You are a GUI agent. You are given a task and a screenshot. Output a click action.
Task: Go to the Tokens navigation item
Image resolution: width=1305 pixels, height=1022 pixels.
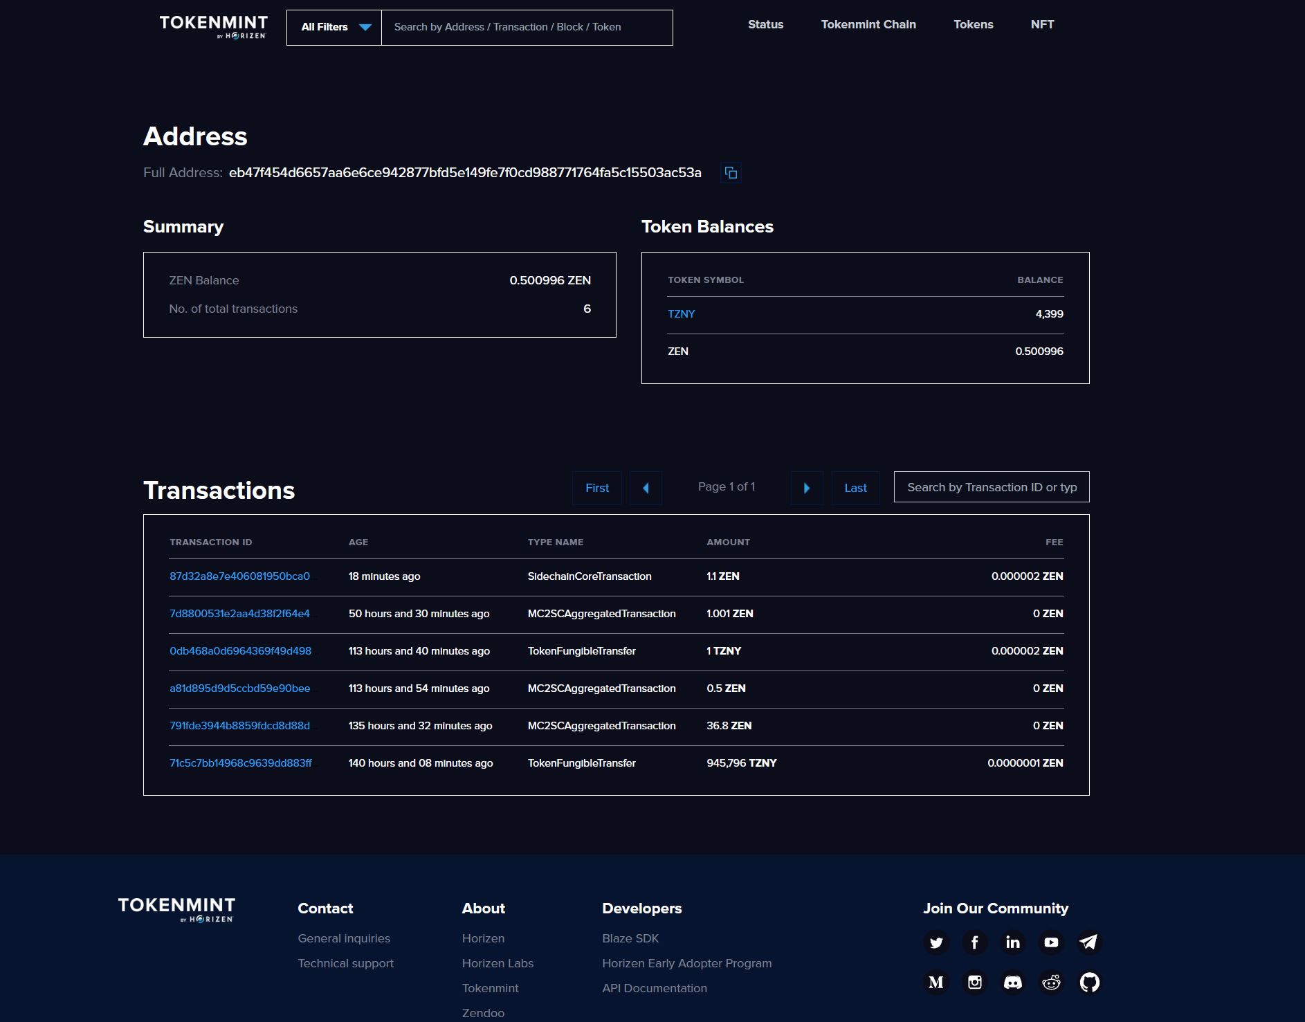[973, 24]
